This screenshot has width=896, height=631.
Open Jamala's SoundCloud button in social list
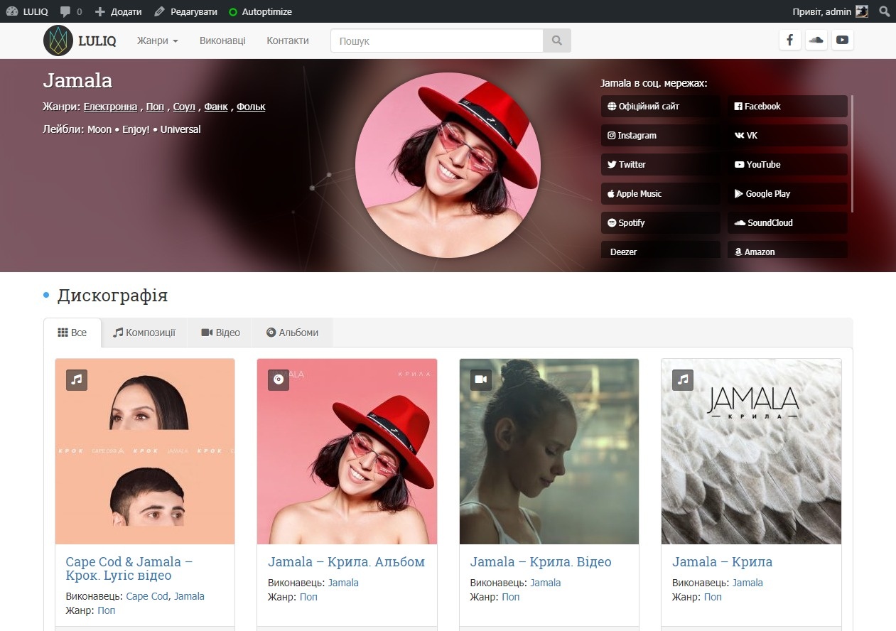pyautogui.click(x=787, y=223)
